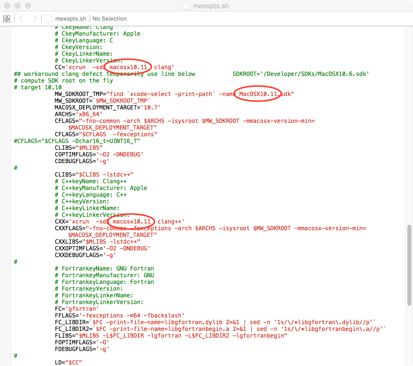Click the FC_LIBDIR= libgfortran.dylib line
413x366 pixels.
coord(215,322)
